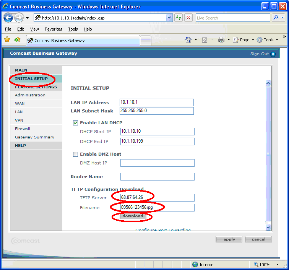Image resolution: width=289 pixels, height=270 pixels.
Task: Expand the Home button dropdown arrow
Action: point(196,40)
